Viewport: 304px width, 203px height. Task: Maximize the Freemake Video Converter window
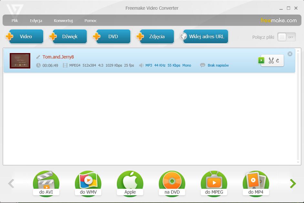[x=289, y=8]
